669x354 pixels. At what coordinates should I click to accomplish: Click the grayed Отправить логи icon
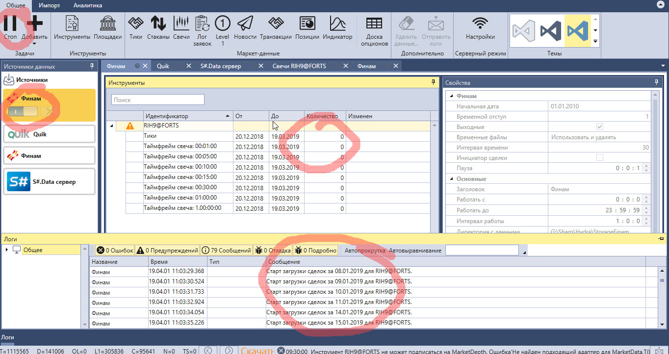436,23
